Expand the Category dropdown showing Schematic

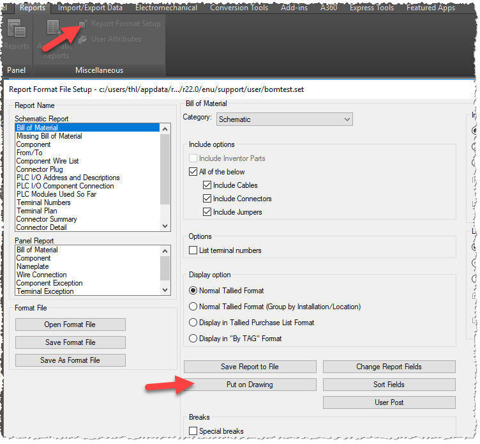coord(285,119)
